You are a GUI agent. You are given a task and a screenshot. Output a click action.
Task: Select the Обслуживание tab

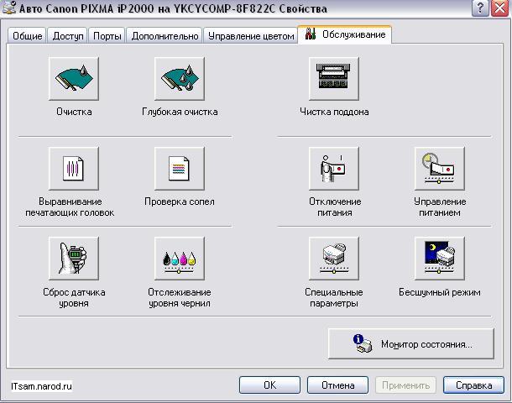pyautogui.click(x=345, y=34)
